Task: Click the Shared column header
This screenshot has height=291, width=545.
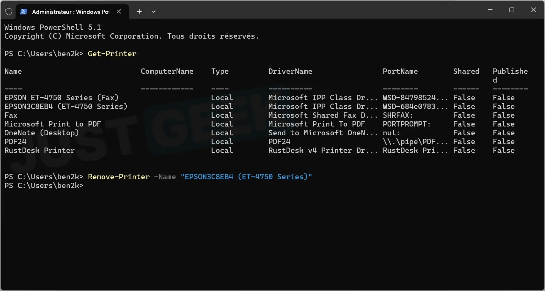Action: point(466,71)
